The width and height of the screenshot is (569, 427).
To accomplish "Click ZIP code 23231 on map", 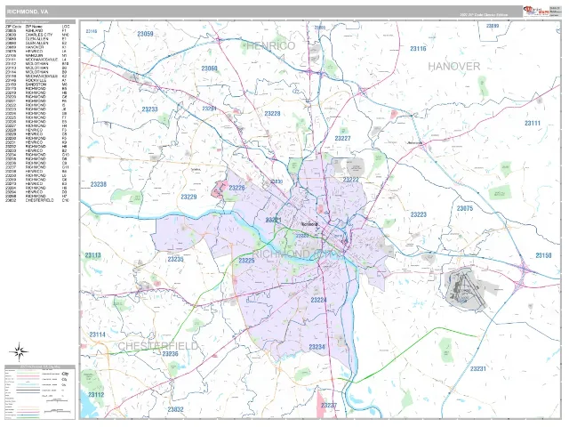I will click(478, 368).
